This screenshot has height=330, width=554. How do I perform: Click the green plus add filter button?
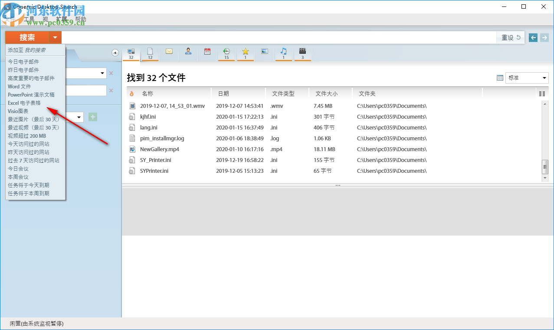(x=92, y=117)
